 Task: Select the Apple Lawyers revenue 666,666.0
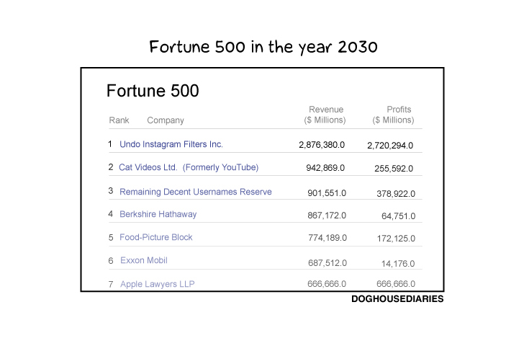click(327, 284)
